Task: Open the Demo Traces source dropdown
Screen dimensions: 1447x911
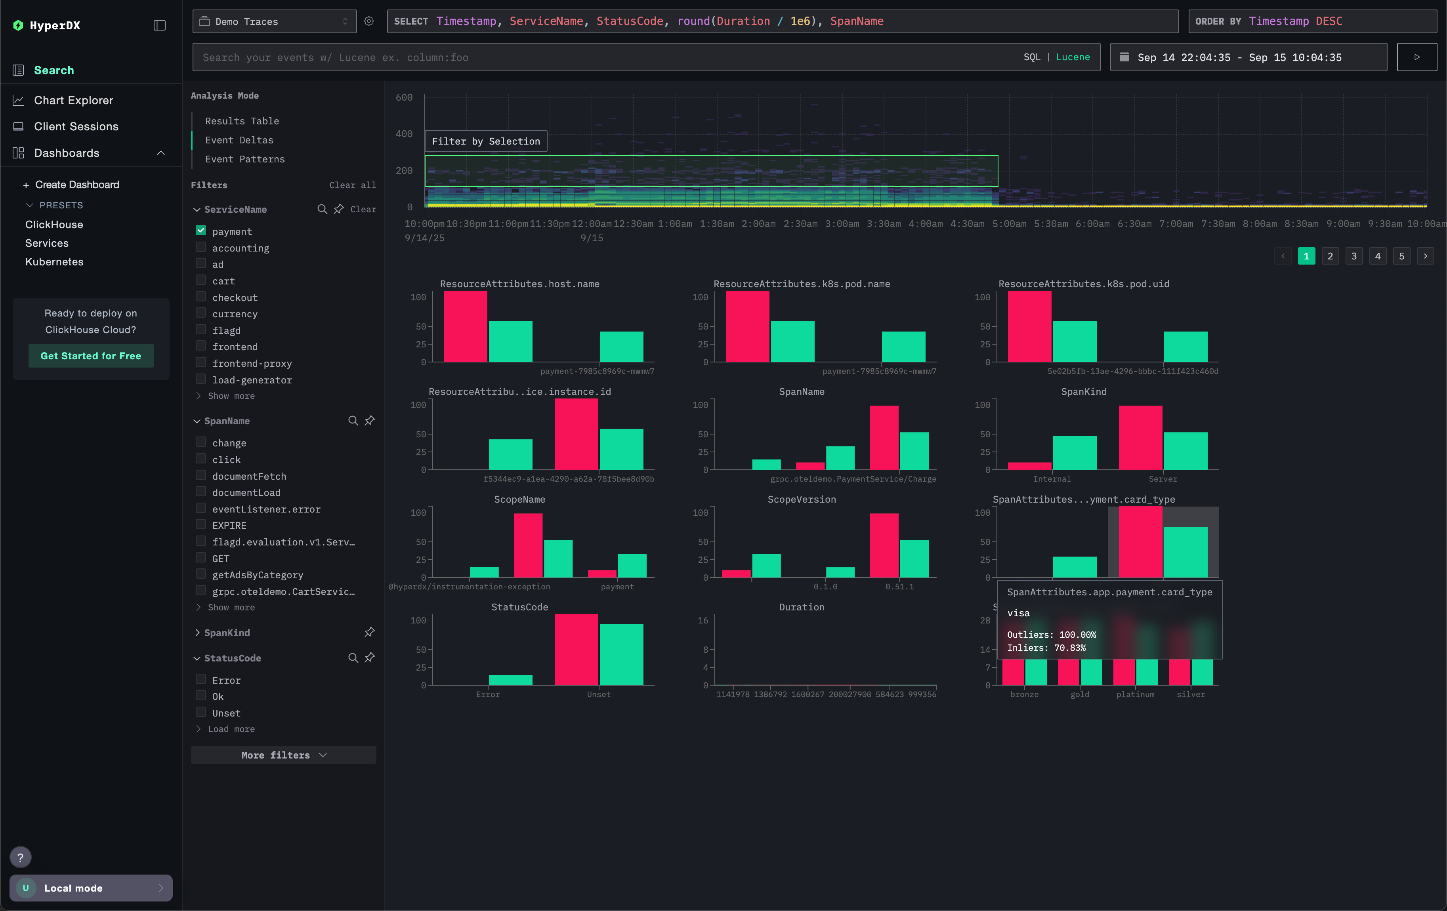Action: [x=274, y=21]
